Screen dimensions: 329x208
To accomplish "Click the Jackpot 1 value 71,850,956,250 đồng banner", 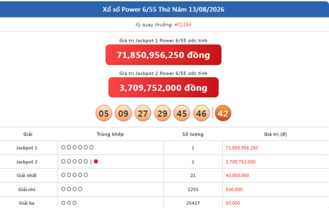I will coord(164,55).
